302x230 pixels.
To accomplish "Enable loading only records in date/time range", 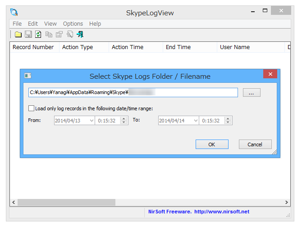I will 32,108.
